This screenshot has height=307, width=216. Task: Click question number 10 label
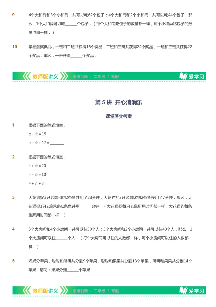tap(14, 46)
